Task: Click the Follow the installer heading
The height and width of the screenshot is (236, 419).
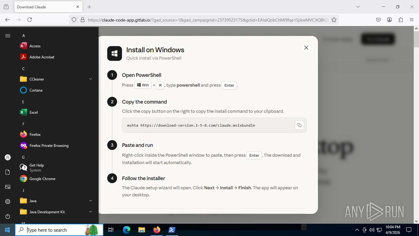Action: pyautogui.click(x=144, y=178)
